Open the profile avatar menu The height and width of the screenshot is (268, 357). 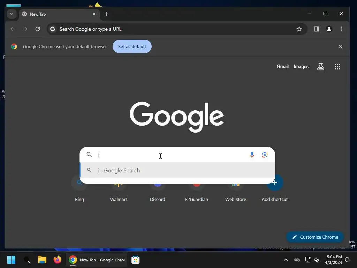pyautogui.click(x=329, y=29)
